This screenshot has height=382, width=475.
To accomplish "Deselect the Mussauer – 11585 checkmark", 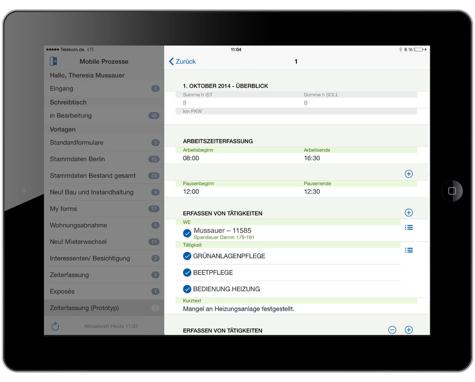I will tap(187, 233).
